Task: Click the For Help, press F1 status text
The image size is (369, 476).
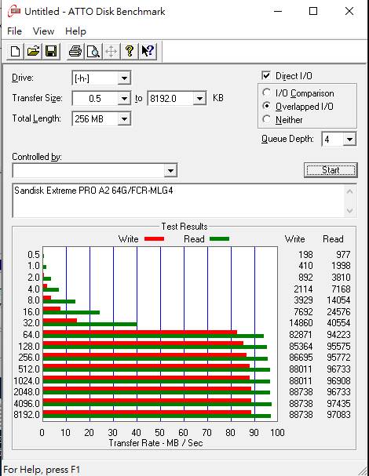Action: pos(42,470)
